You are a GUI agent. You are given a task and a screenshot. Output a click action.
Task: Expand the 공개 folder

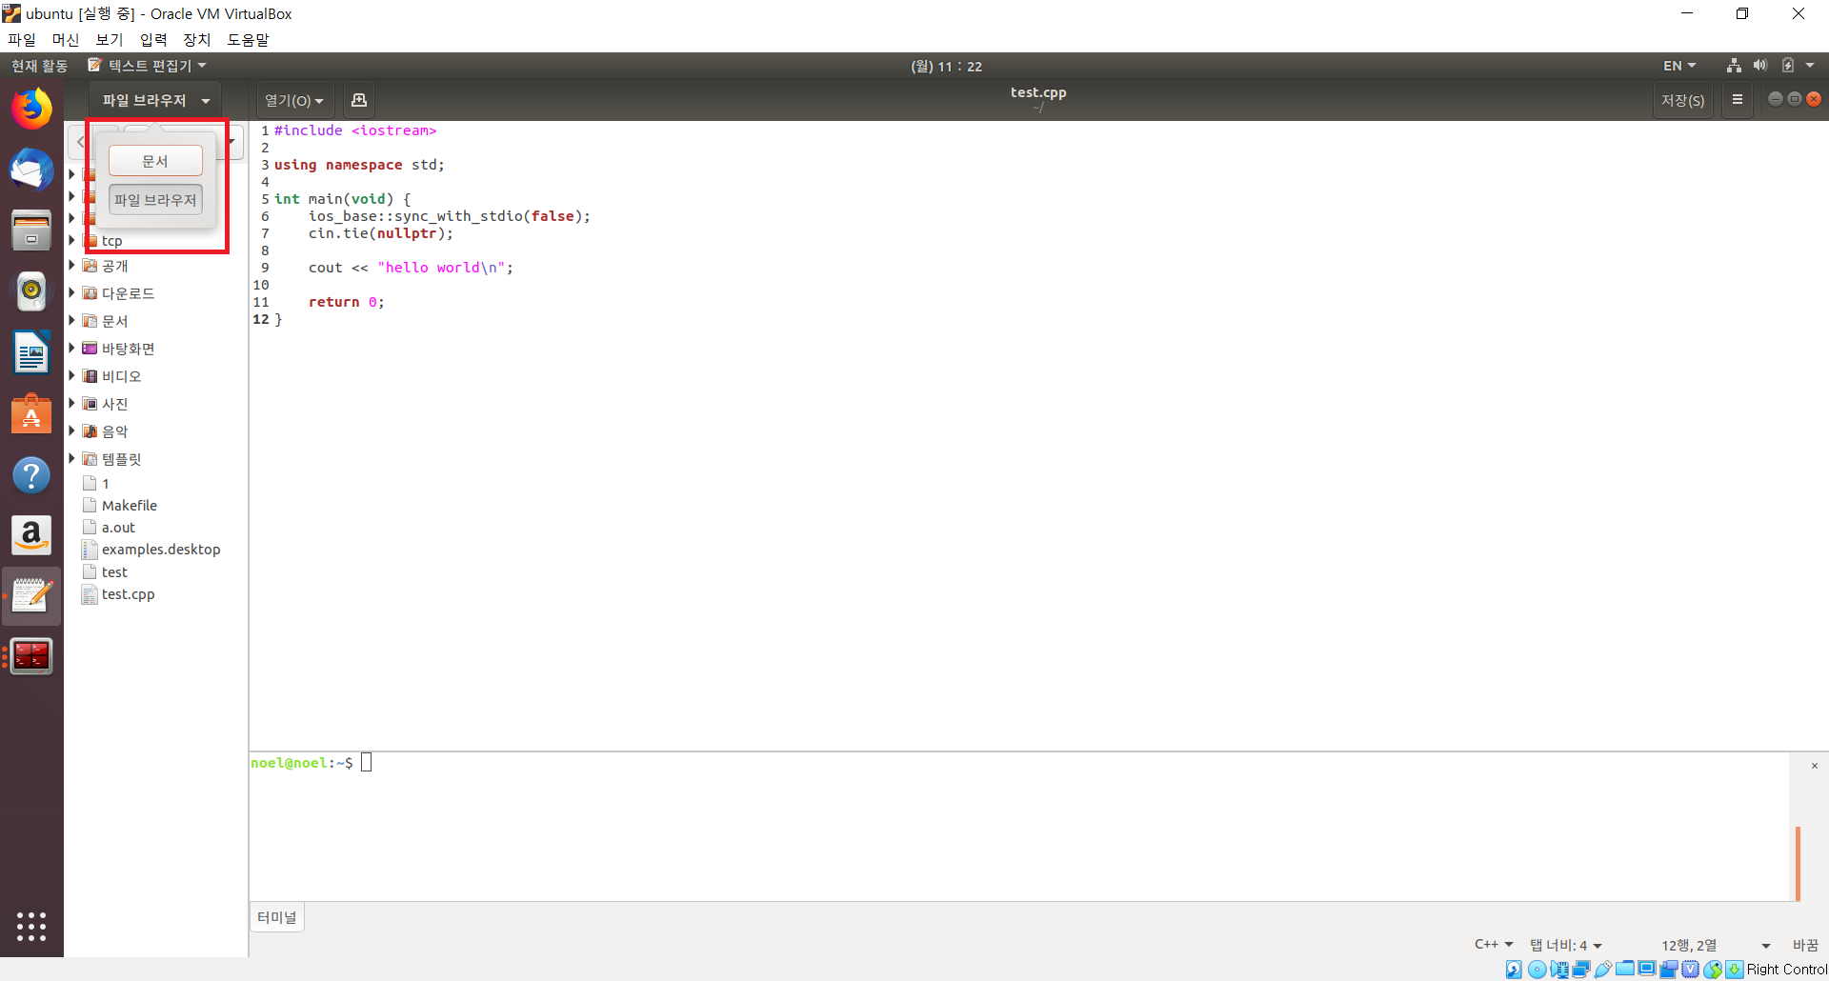click(x=71, y=266)
